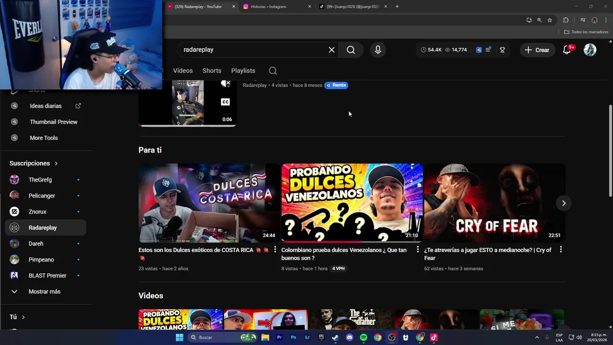Open Epic Games launcher from taskbar

tap(321, 337)
